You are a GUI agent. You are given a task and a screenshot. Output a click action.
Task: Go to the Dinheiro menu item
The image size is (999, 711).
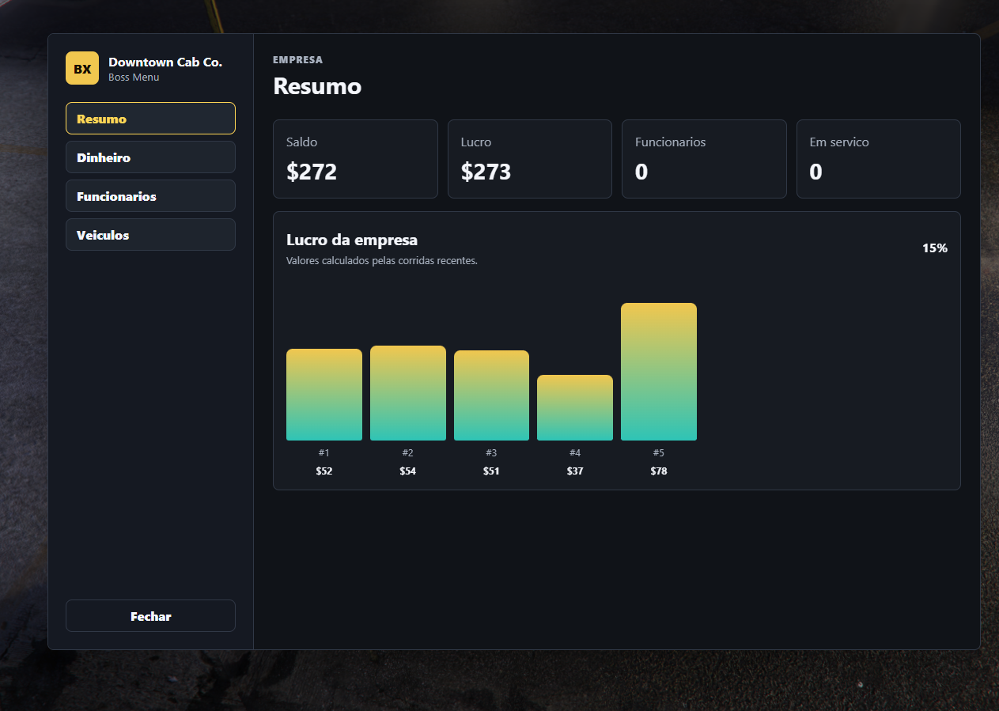point(150,157)
